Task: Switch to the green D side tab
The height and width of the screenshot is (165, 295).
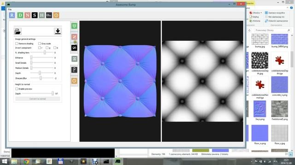Action: 74,26
